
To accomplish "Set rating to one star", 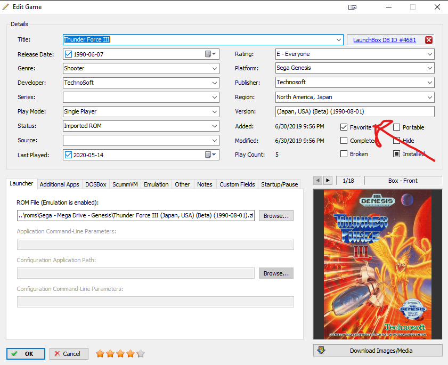I will (x=100, y=354).
